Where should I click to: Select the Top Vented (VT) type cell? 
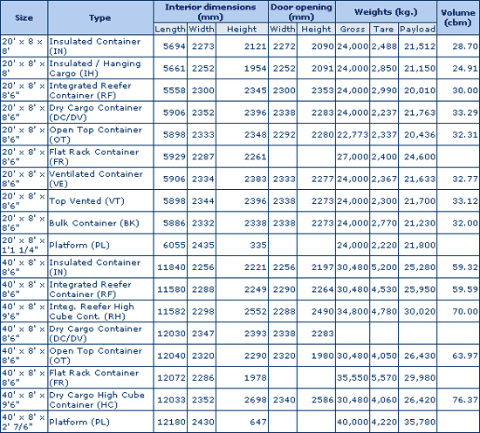(x=100, y=200)
